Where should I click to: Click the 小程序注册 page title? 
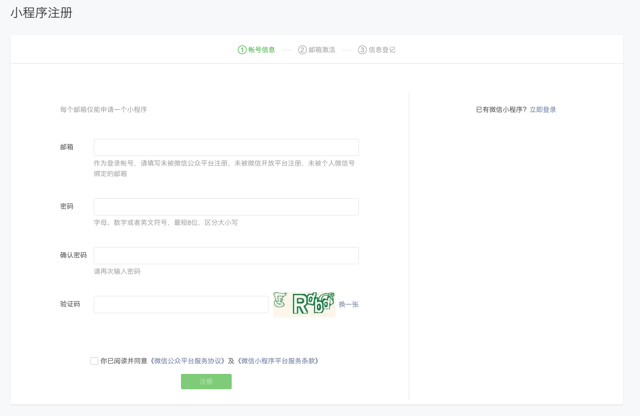click(40, 13)
